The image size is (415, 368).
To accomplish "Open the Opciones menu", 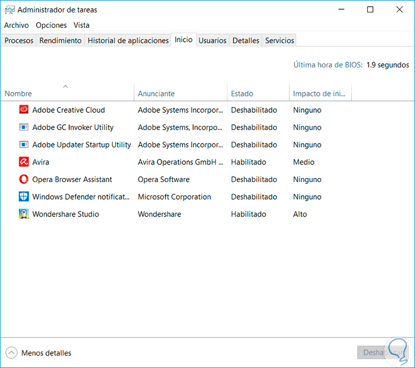I will 51,26.
